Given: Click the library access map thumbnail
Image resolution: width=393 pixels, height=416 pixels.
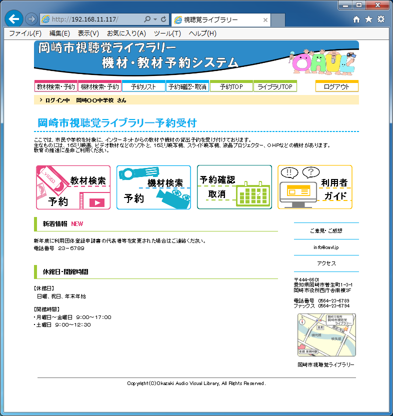Looking at the screenshot, I should [326, 335].
